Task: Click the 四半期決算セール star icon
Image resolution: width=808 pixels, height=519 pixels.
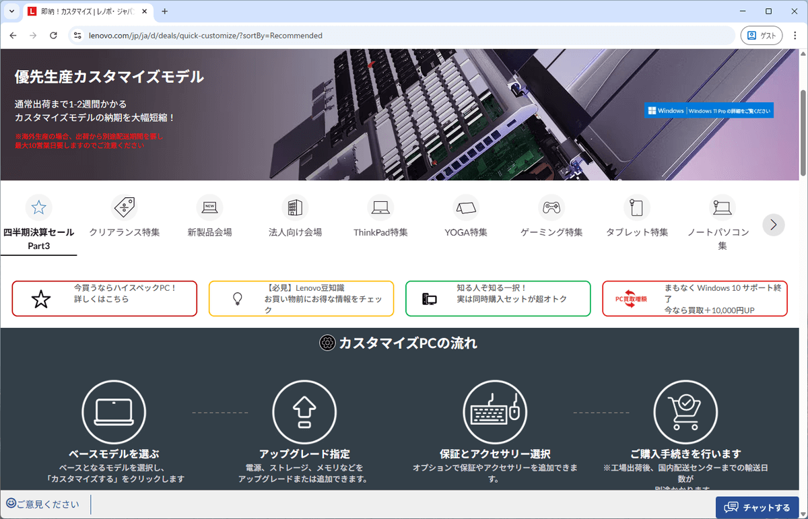Action: [x=38, y=207]
